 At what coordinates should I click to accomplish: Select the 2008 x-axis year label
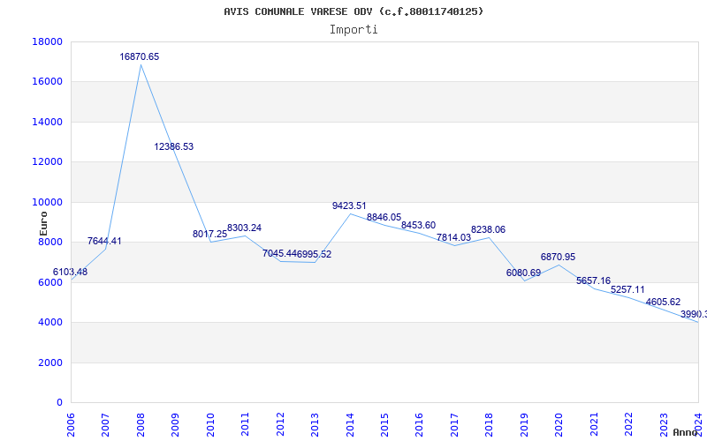tap(141, 424)
